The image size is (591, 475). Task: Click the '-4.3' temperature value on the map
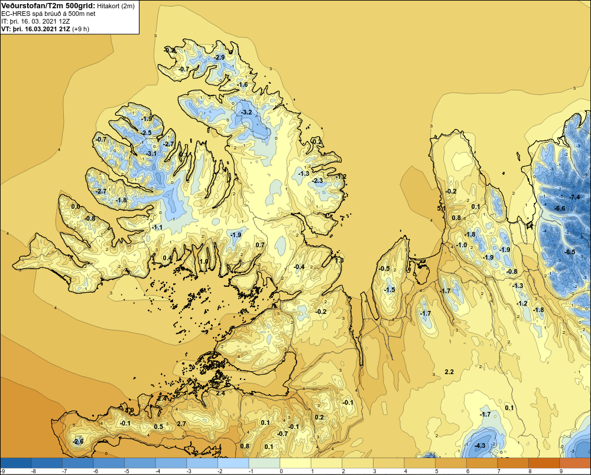(x=480, y=446)
